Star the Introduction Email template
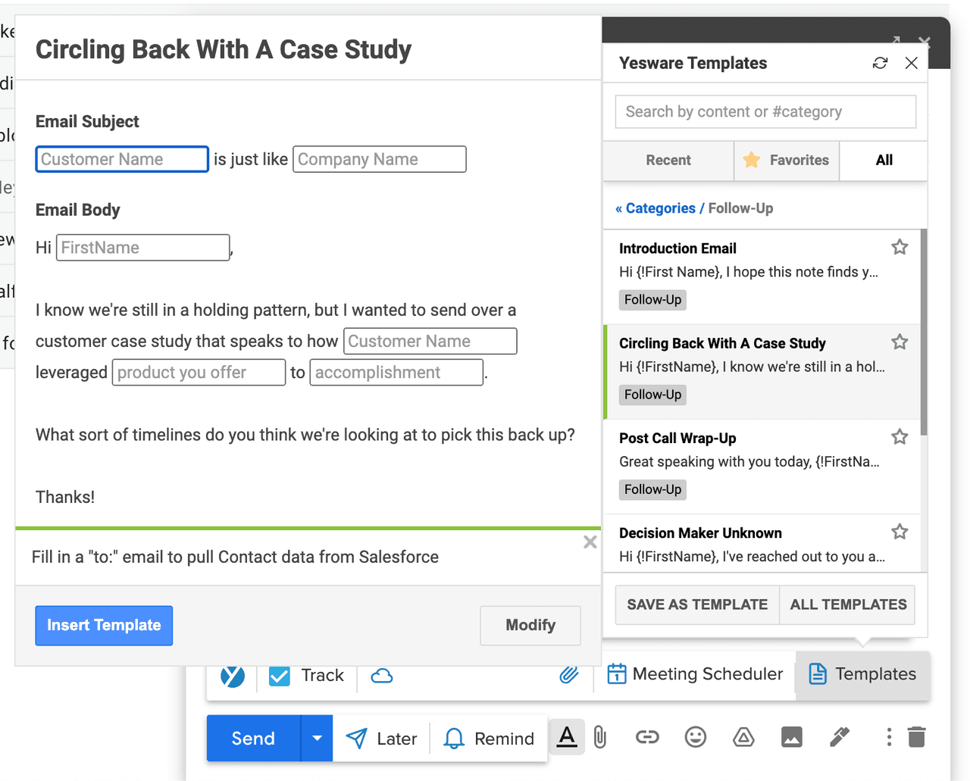This screenshot has height=781, width=970. [x=899, y=246]
